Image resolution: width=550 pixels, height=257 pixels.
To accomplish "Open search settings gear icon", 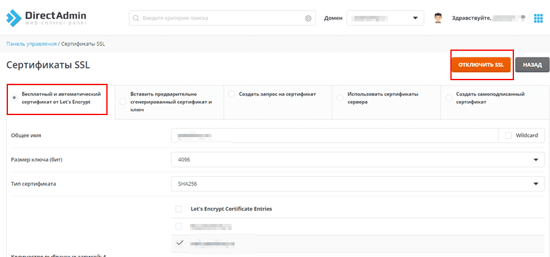I will (x=309, y=18).
